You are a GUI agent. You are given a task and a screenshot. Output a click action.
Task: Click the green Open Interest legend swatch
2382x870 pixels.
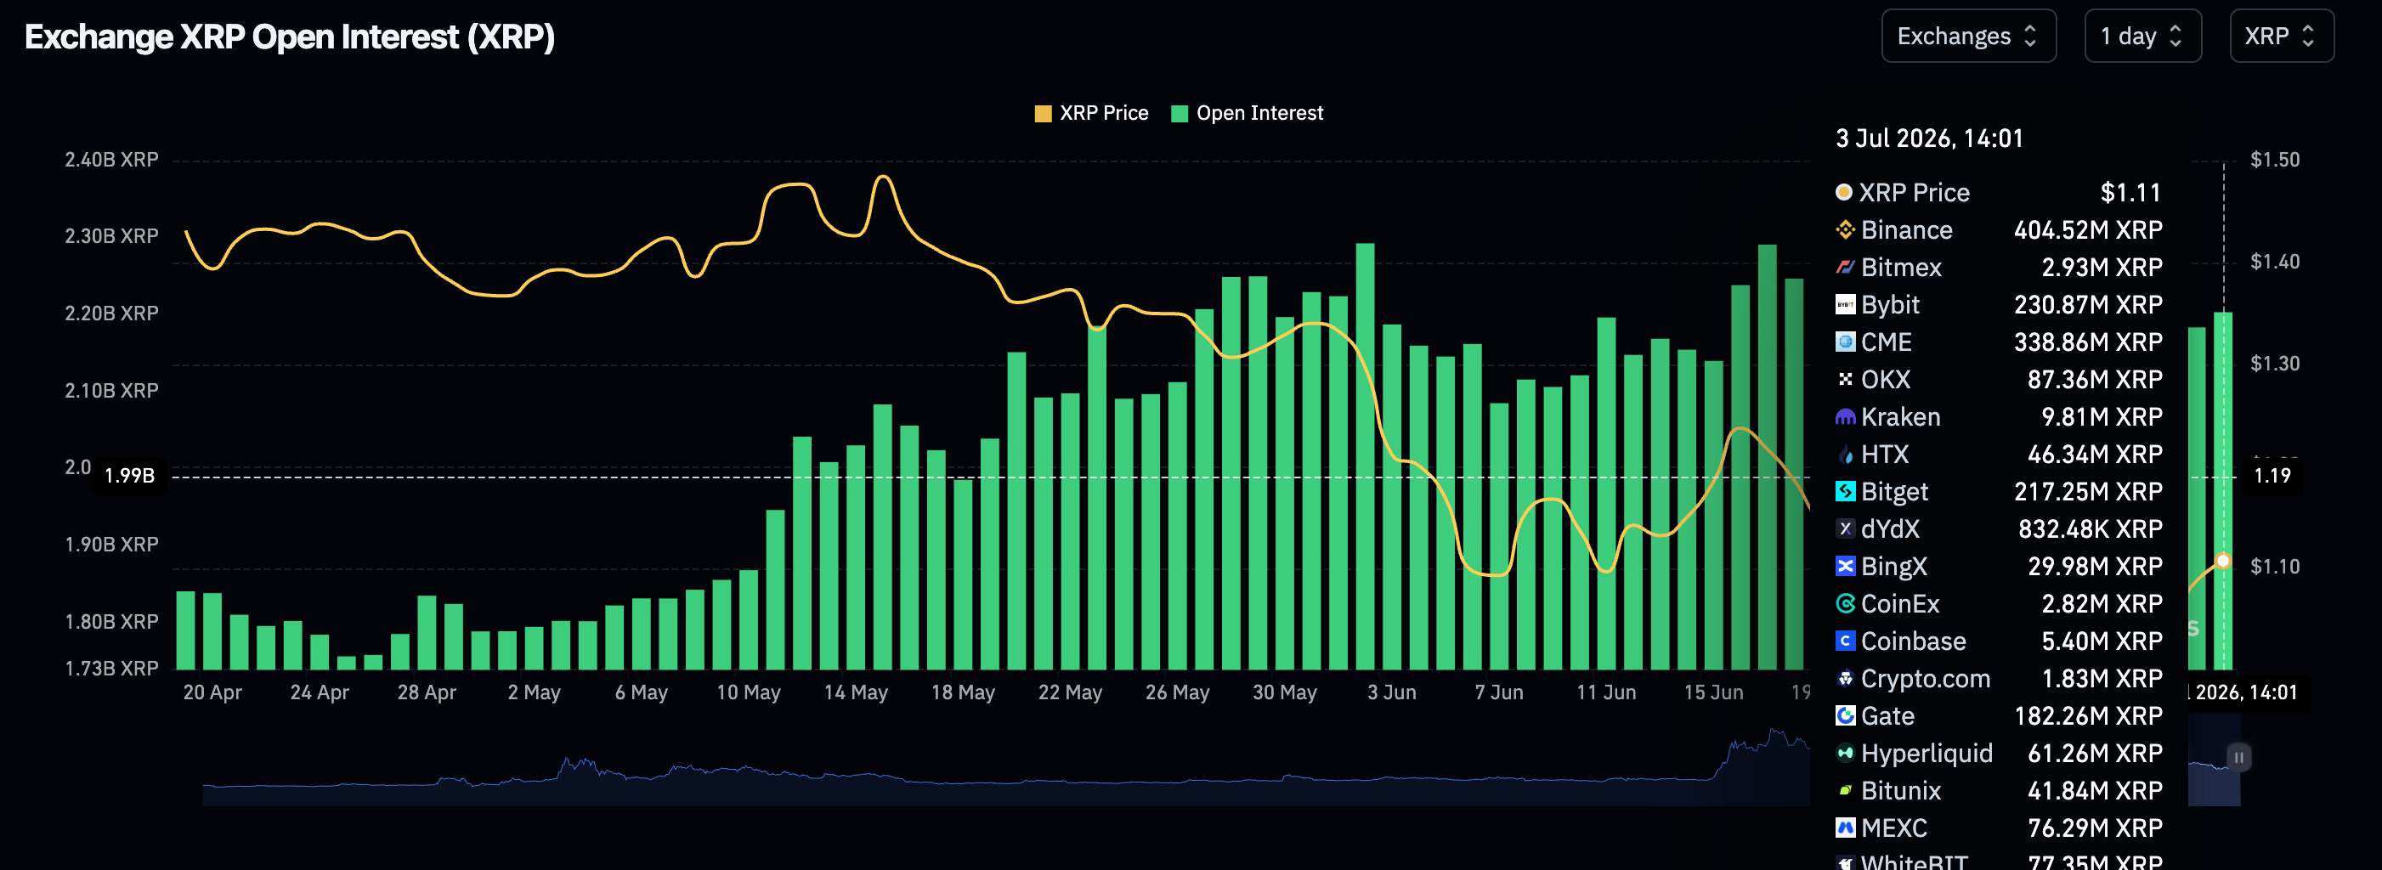coord(1179,114)
